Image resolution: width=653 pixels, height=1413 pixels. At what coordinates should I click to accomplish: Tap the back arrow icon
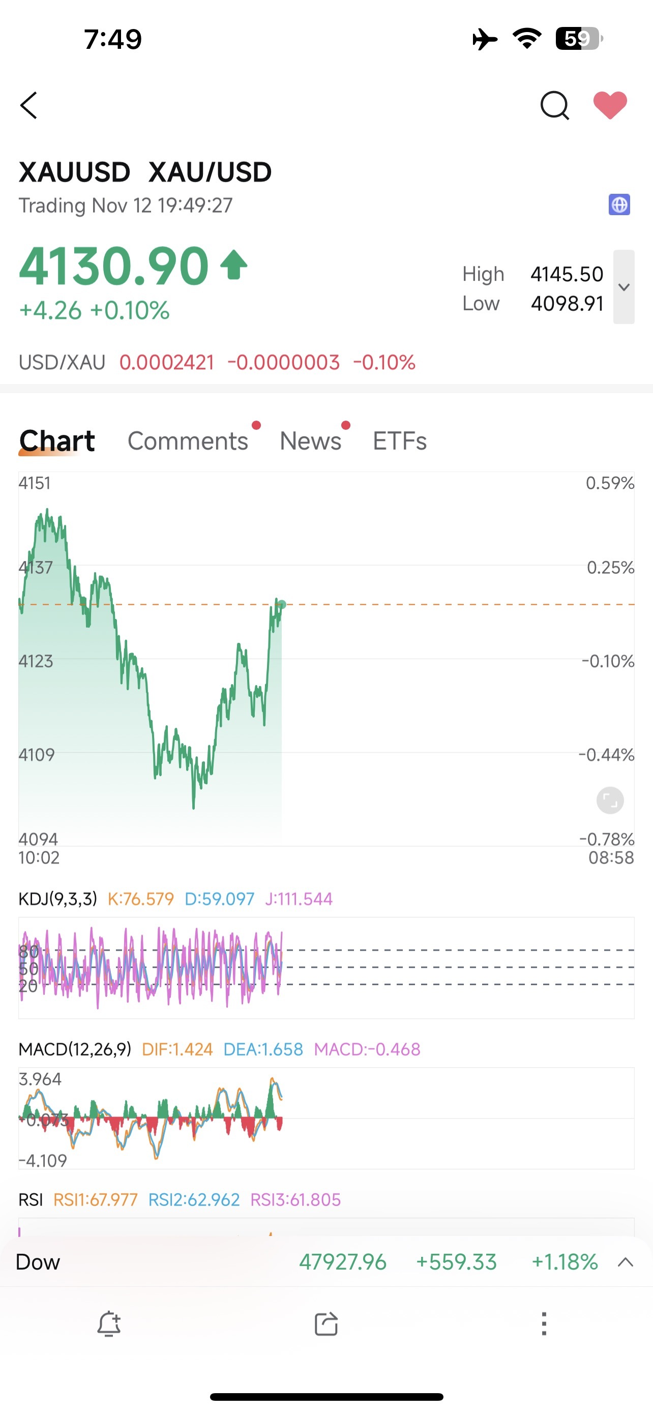28,105
